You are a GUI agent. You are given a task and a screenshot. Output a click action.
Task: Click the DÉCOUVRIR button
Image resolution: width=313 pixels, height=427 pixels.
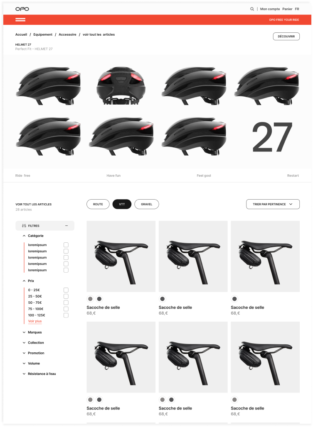pos(286,37)
